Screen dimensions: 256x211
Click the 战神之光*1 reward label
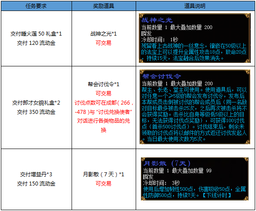(104, 34)
